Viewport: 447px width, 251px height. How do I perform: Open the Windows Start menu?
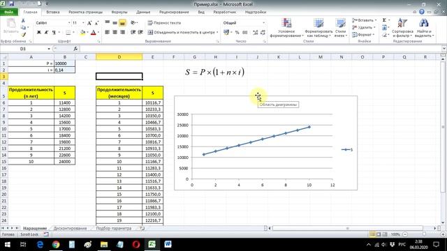coord(8,245)
